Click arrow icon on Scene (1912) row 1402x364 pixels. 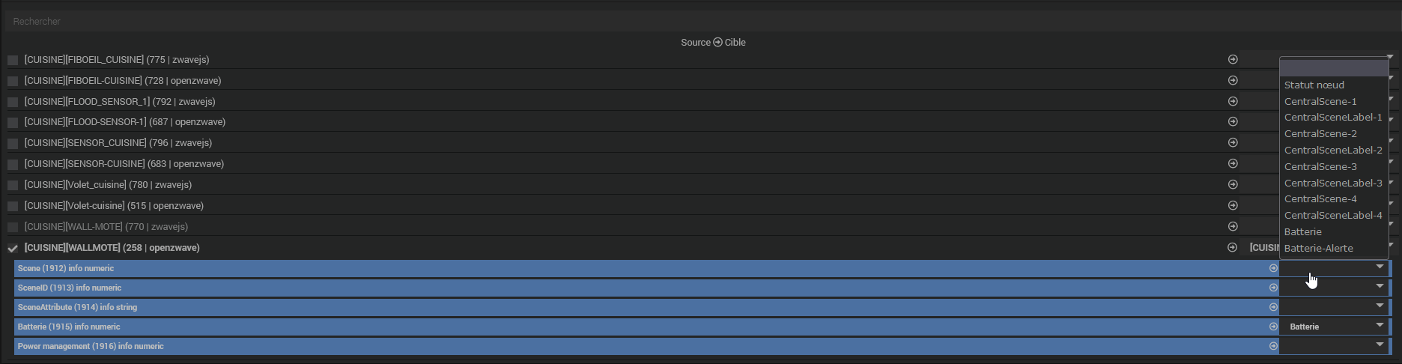1273,268
